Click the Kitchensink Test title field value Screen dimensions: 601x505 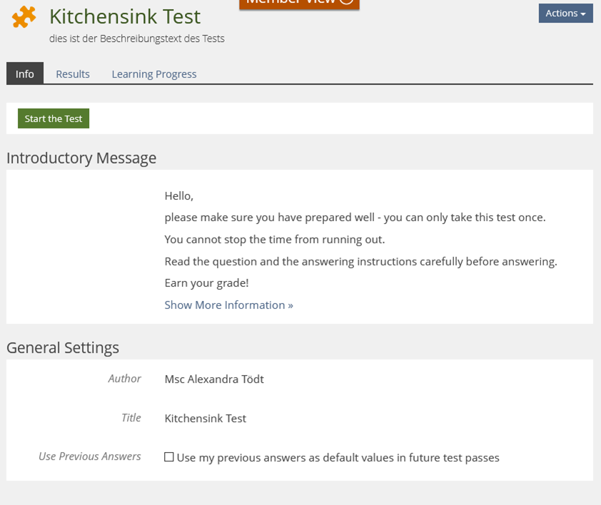(x=206, y=419)
